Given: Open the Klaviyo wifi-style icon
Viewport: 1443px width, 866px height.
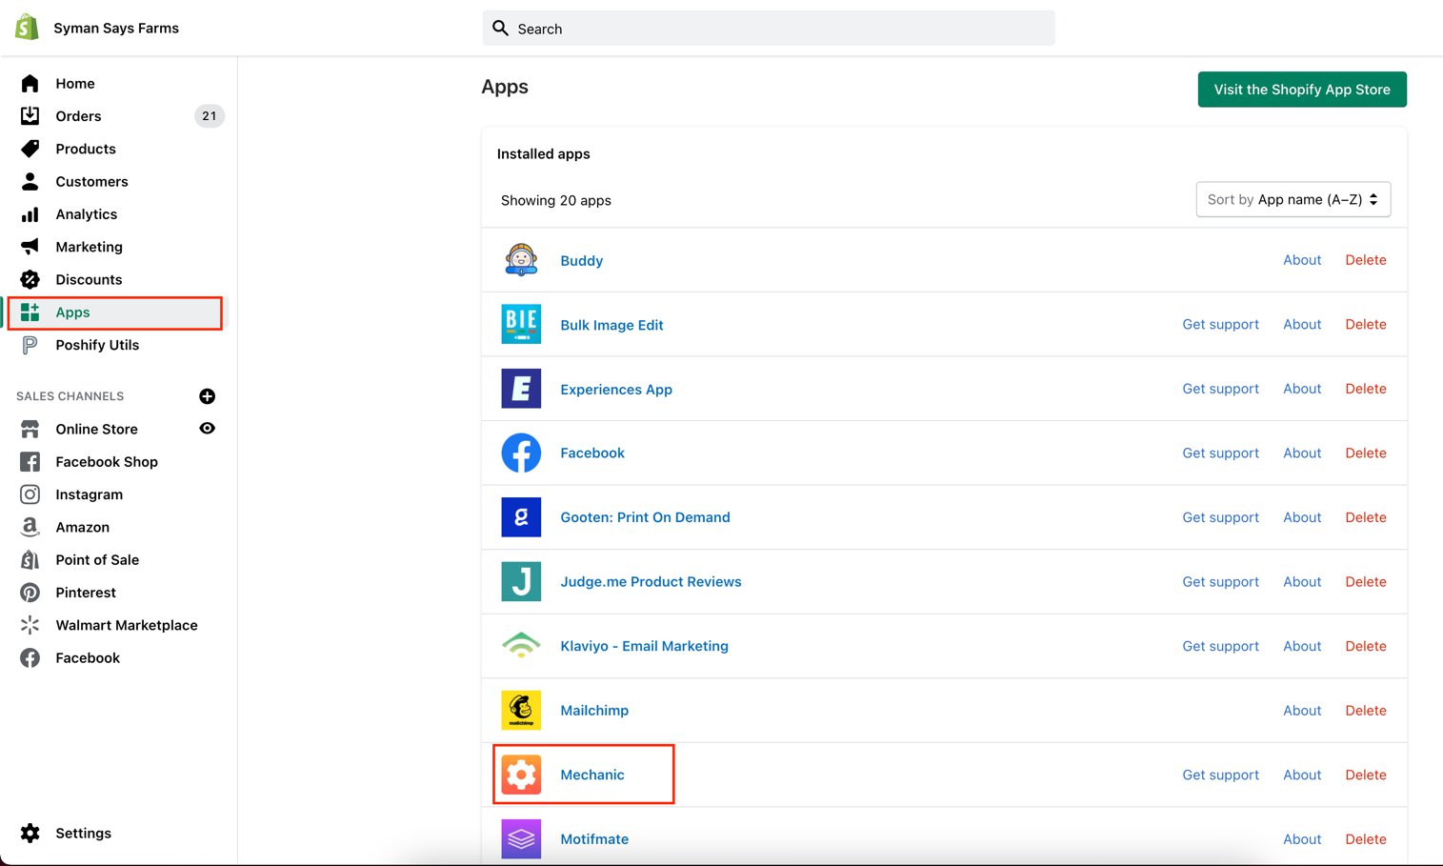Looking at the screenshot, I should (521, 646).
